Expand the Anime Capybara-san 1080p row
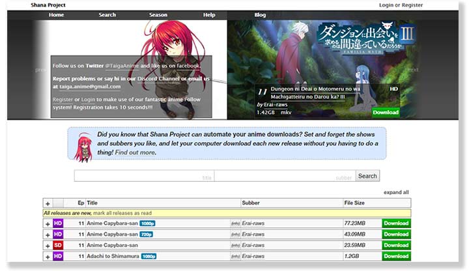 48,223
